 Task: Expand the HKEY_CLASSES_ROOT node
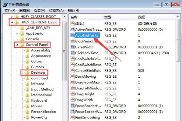pyautogui.click(x=12, y=17)
